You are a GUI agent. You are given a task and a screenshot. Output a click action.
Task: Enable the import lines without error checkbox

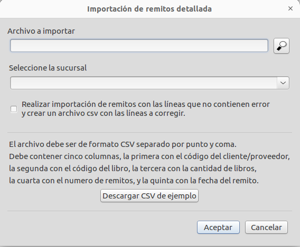(14, 109)
